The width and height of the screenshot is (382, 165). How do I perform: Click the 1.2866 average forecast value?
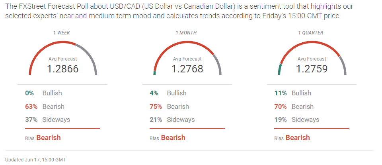point(63,69)
